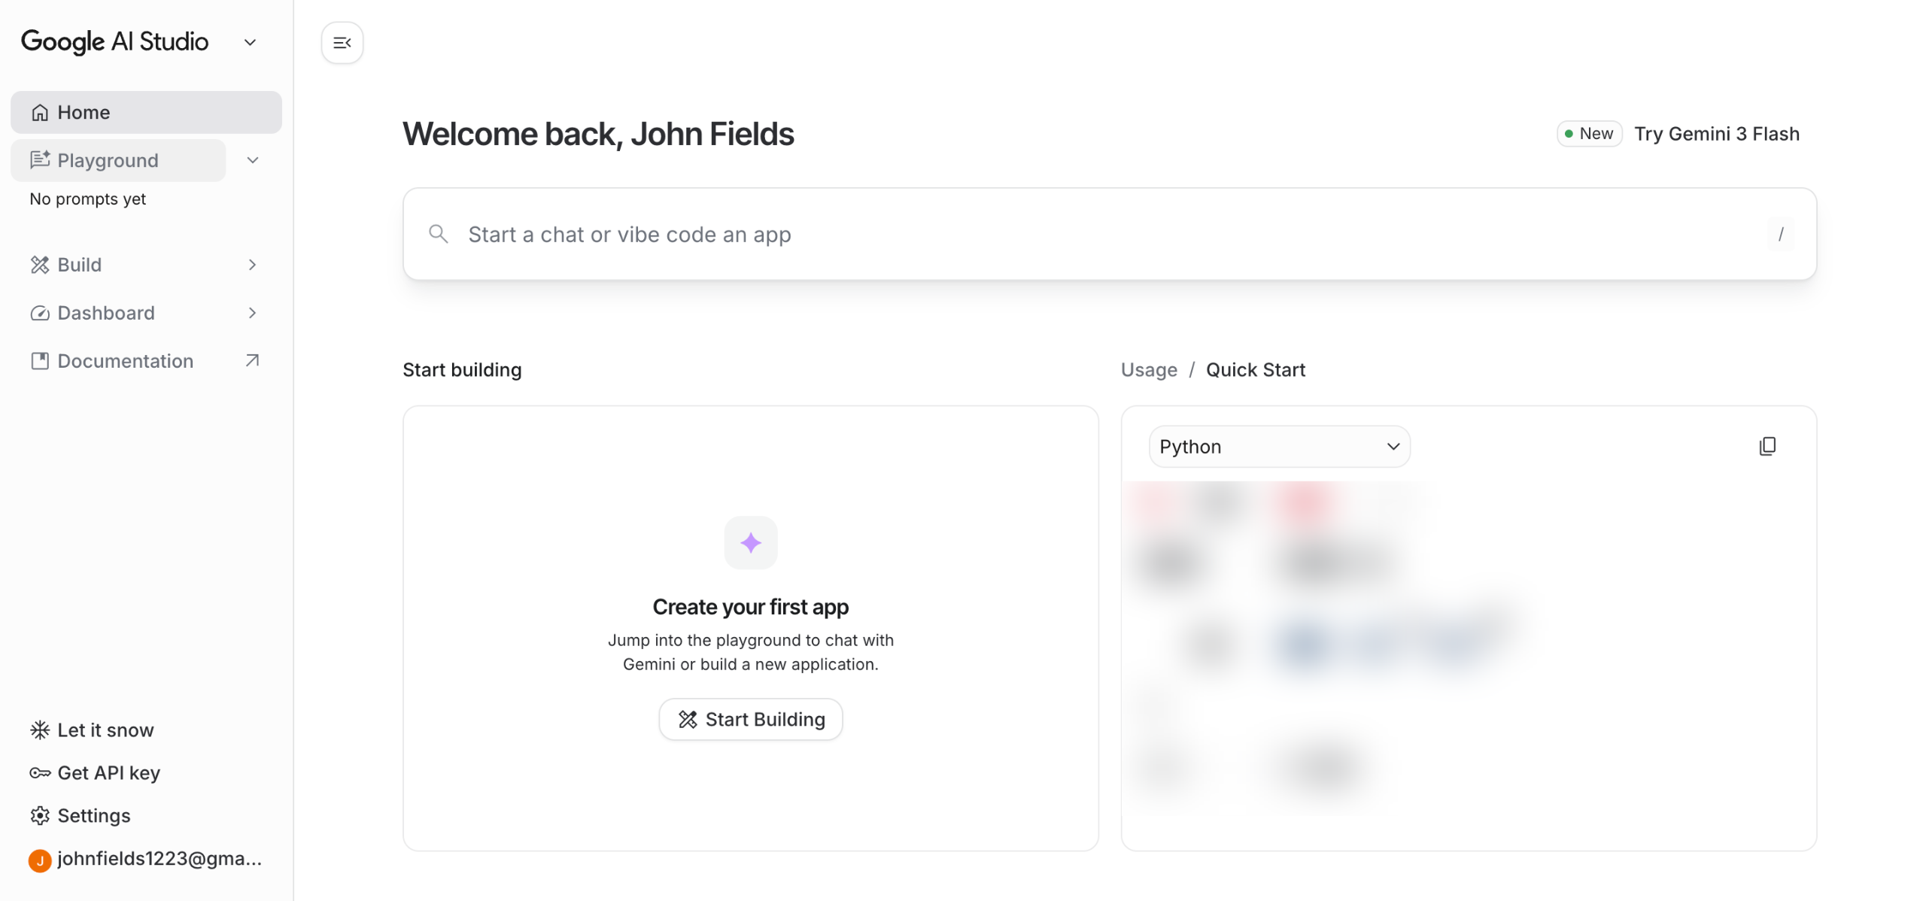Click the Let it snow snowflake icon
Screen dimensions: 1926x901
(40, 730)
